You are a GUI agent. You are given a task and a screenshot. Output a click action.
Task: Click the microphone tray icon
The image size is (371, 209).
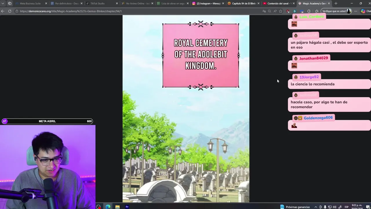[x=325, y=207]
